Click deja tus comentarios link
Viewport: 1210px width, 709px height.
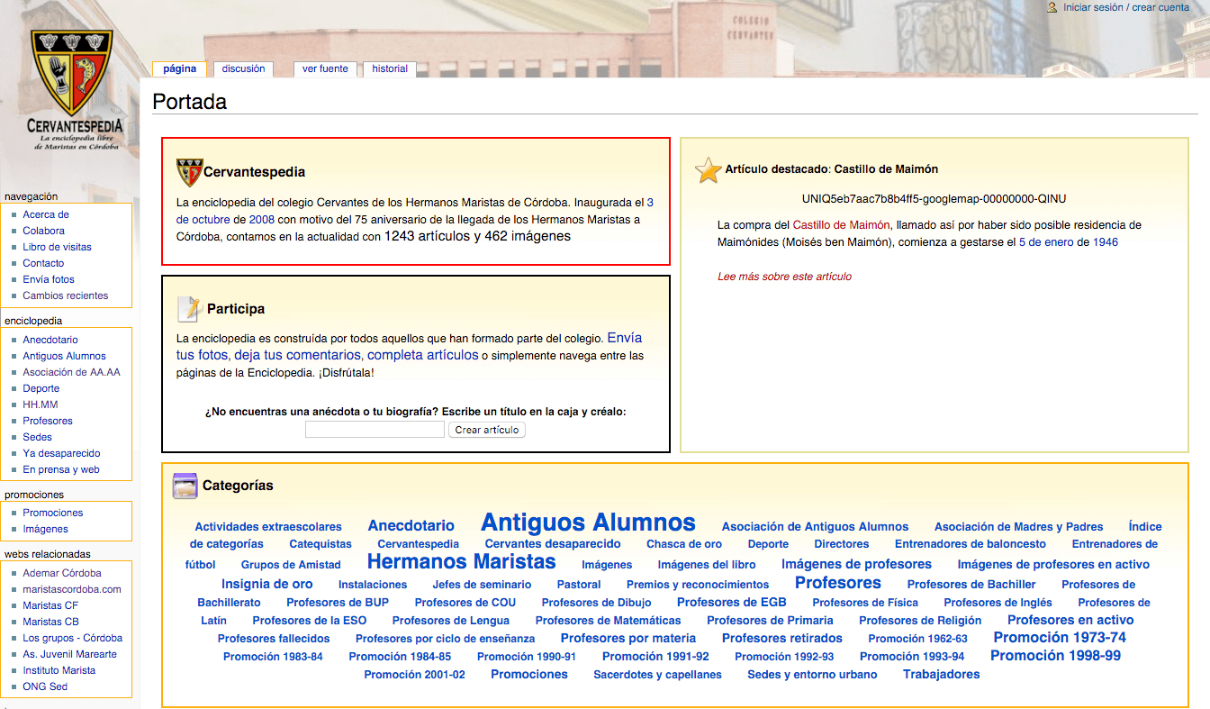pos(298,355)
